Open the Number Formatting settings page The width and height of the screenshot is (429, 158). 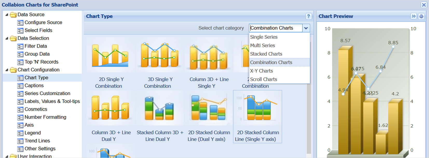click(x=45, y=117)
